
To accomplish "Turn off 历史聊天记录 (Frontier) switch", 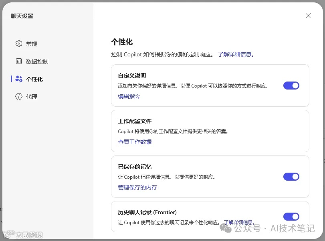I will coord(291,217).
